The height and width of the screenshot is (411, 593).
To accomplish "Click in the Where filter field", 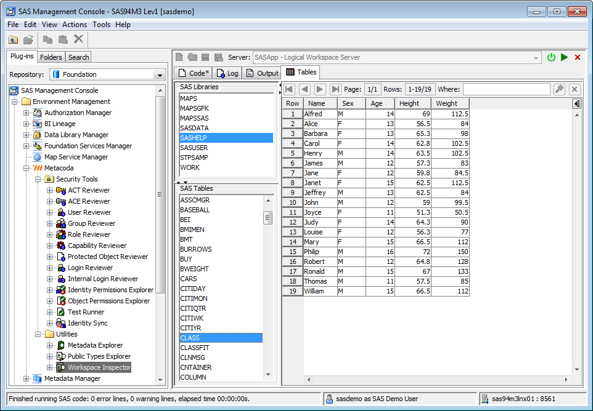I will pyautogui.click(x=507, y=89).
